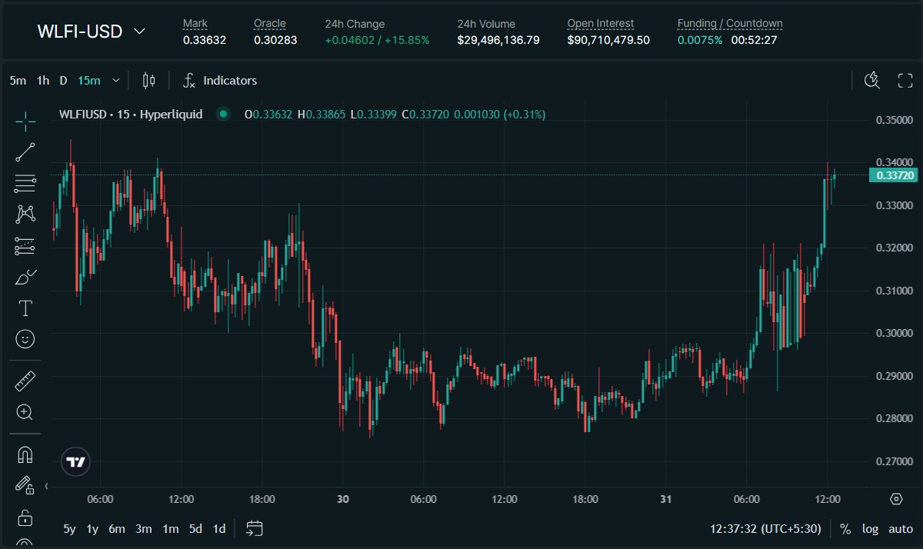Viewport: 923px width, 549px height.
Task: Set chart range to 5y
Action: click(x=69, y=528)
